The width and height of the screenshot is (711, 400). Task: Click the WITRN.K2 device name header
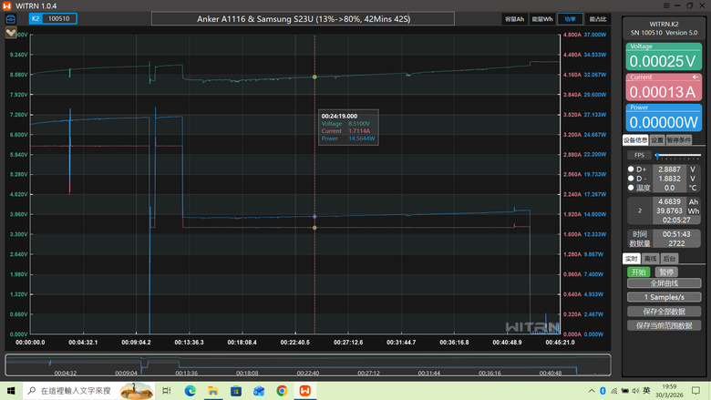coord(664,24)
